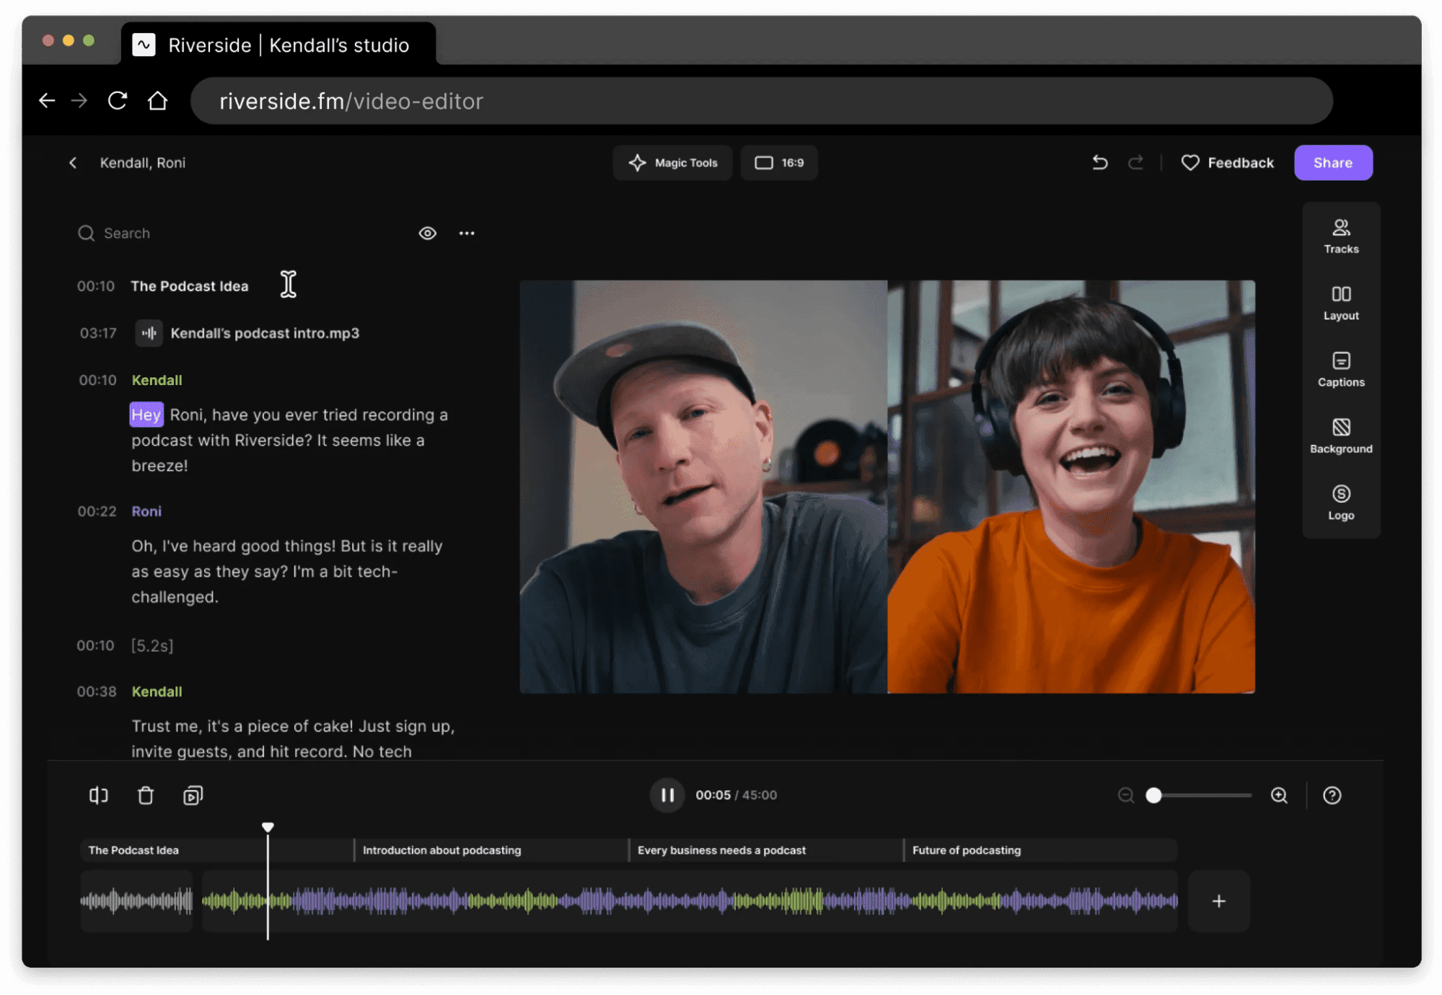The width and height of the screenshot is (1442, 995).
Task: Click the grey intro audio waveform clip
Action: tap(136, 901)
